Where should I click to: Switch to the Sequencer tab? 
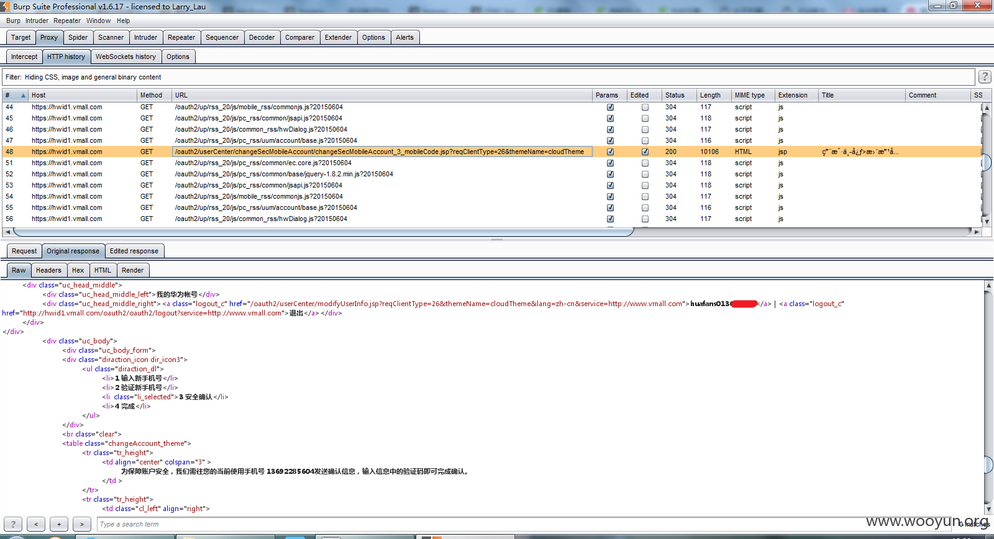[222, 37]
